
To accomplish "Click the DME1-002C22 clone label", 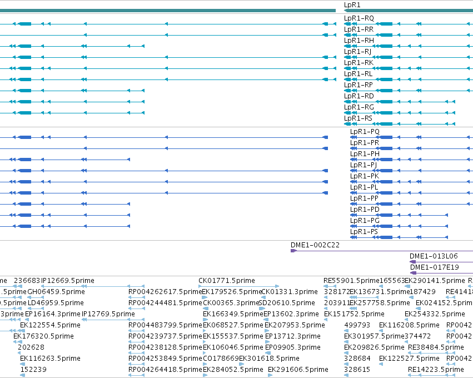I will [315, 245].
